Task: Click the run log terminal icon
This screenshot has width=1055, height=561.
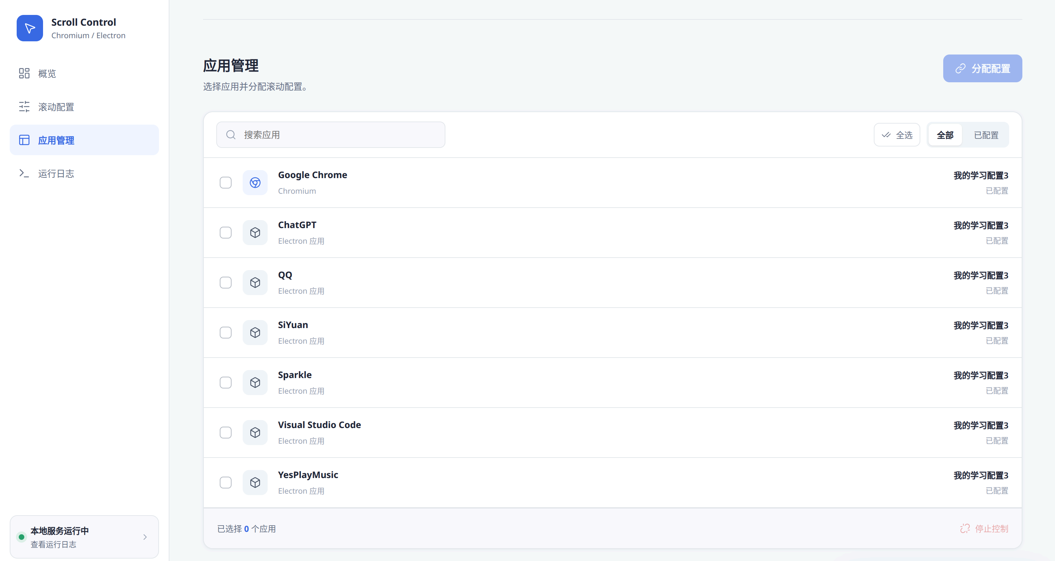Action: 24,173
